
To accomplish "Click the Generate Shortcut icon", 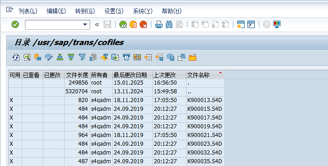I will point(251,25).
